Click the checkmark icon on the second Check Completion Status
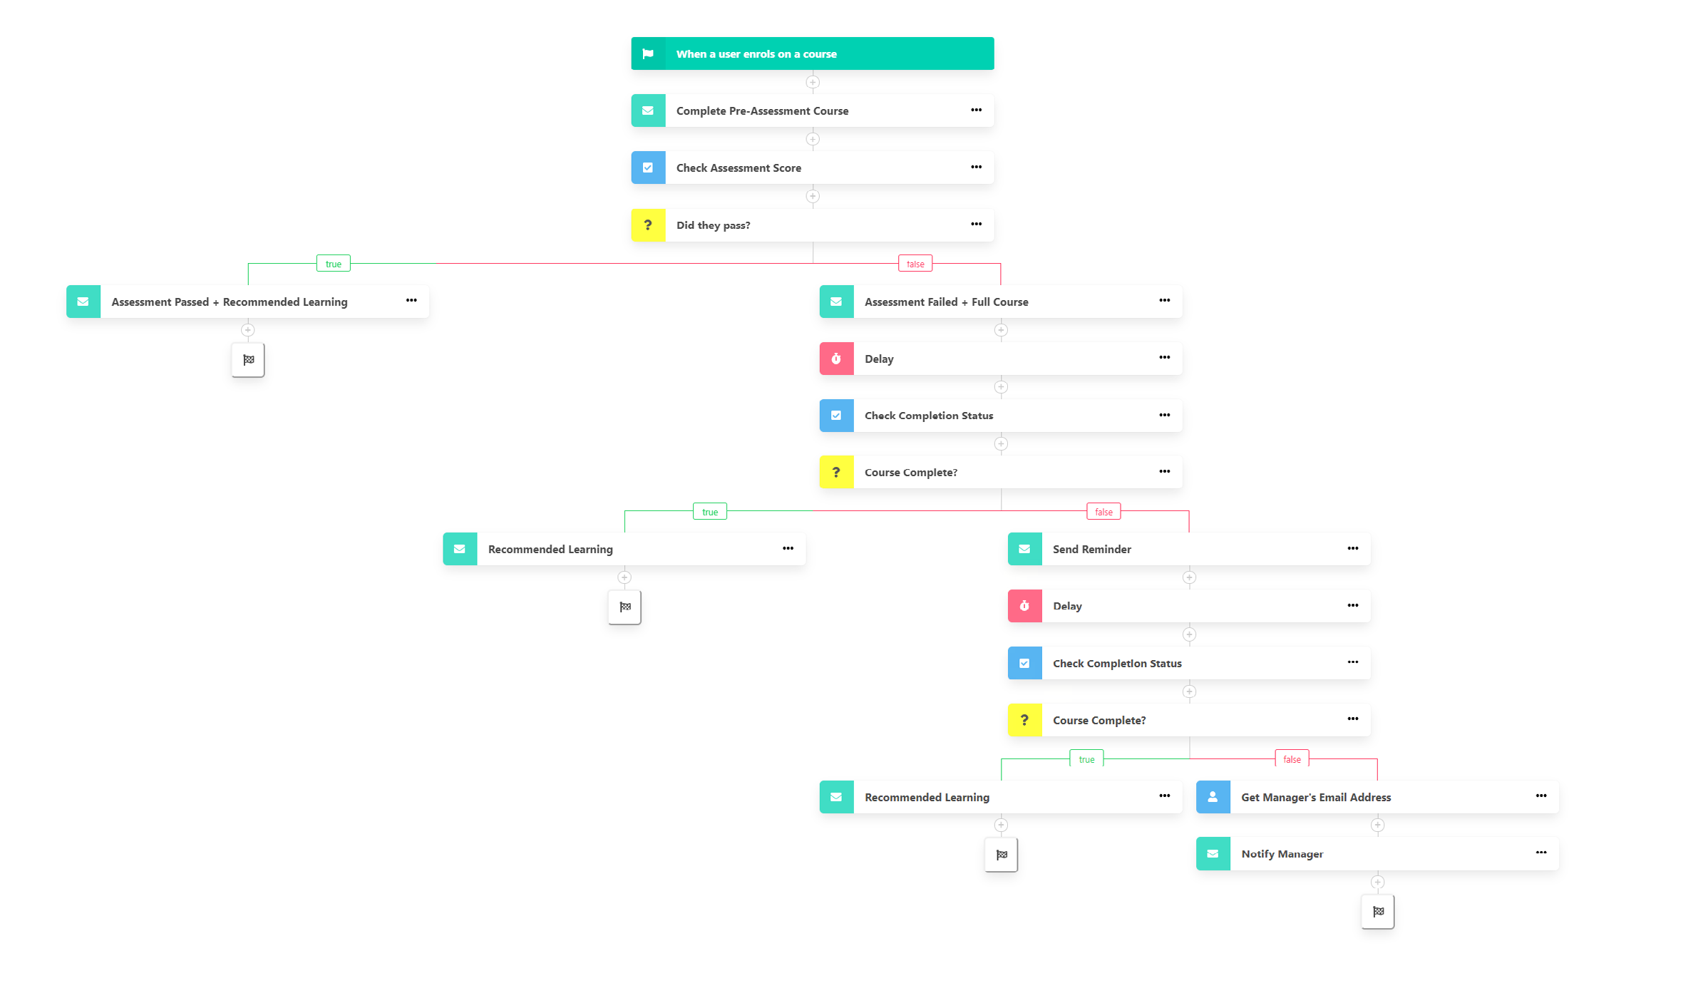 tap(1024, 662)
